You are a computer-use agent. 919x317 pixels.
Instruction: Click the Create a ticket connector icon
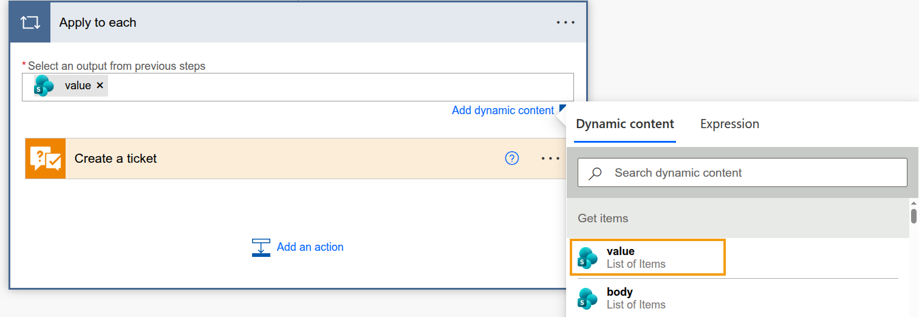[46, 158]
